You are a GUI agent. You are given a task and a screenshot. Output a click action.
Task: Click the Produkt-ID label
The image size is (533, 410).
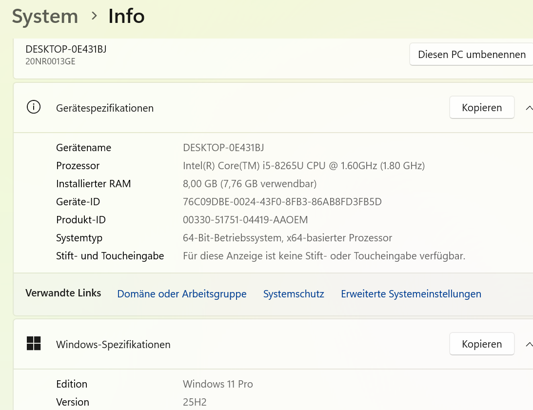click(x=81, y=219)
